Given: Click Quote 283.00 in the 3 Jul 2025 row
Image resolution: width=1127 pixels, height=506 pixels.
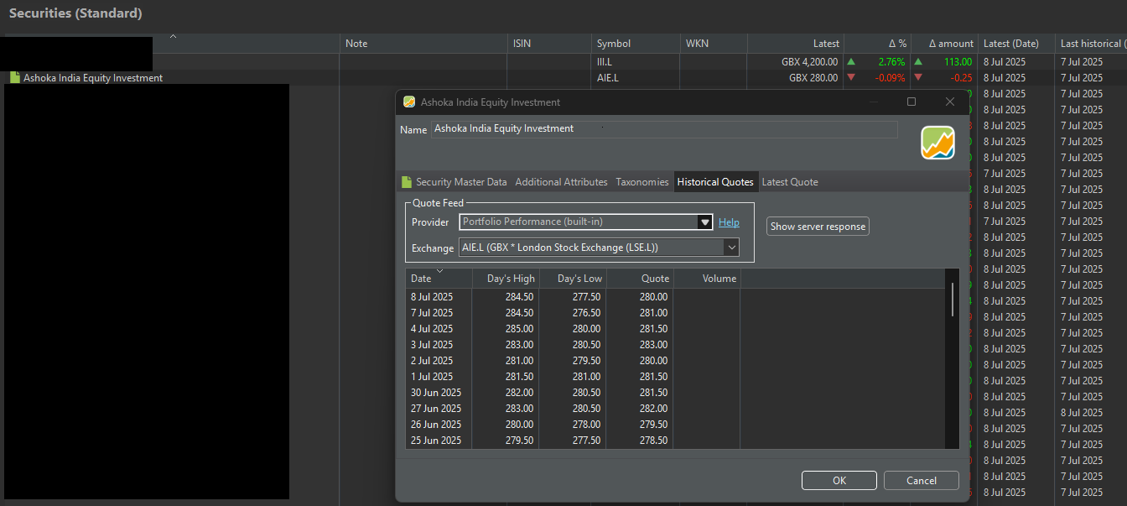Looking at the screenshot, I should (653, 345).
